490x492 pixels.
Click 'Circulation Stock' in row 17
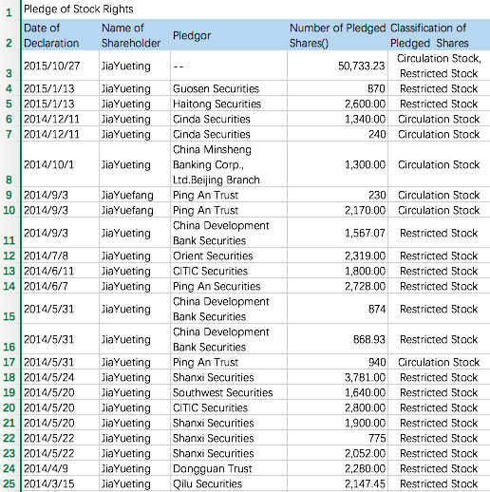click(x=439, y=362)
